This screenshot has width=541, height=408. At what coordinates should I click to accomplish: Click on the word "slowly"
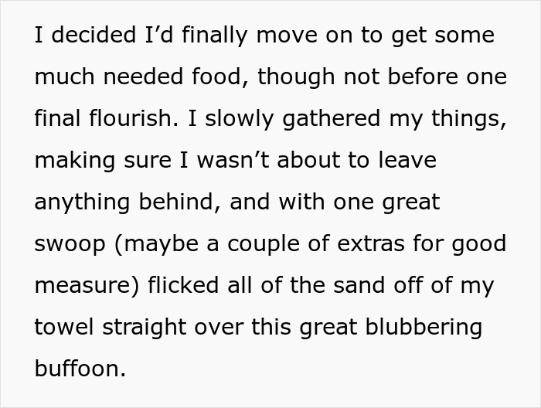point(240,119)
